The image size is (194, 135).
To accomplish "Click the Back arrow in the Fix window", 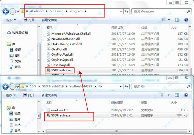I will pyautogui.click(x=6, y=86).
